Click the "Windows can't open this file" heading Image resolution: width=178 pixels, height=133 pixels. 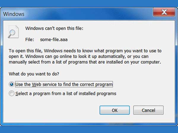[x=54, y=28]
